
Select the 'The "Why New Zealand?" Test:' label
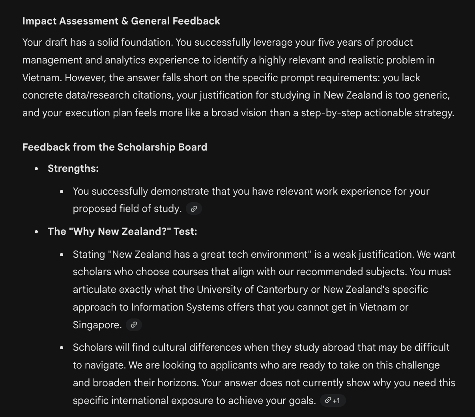[122, 231]
